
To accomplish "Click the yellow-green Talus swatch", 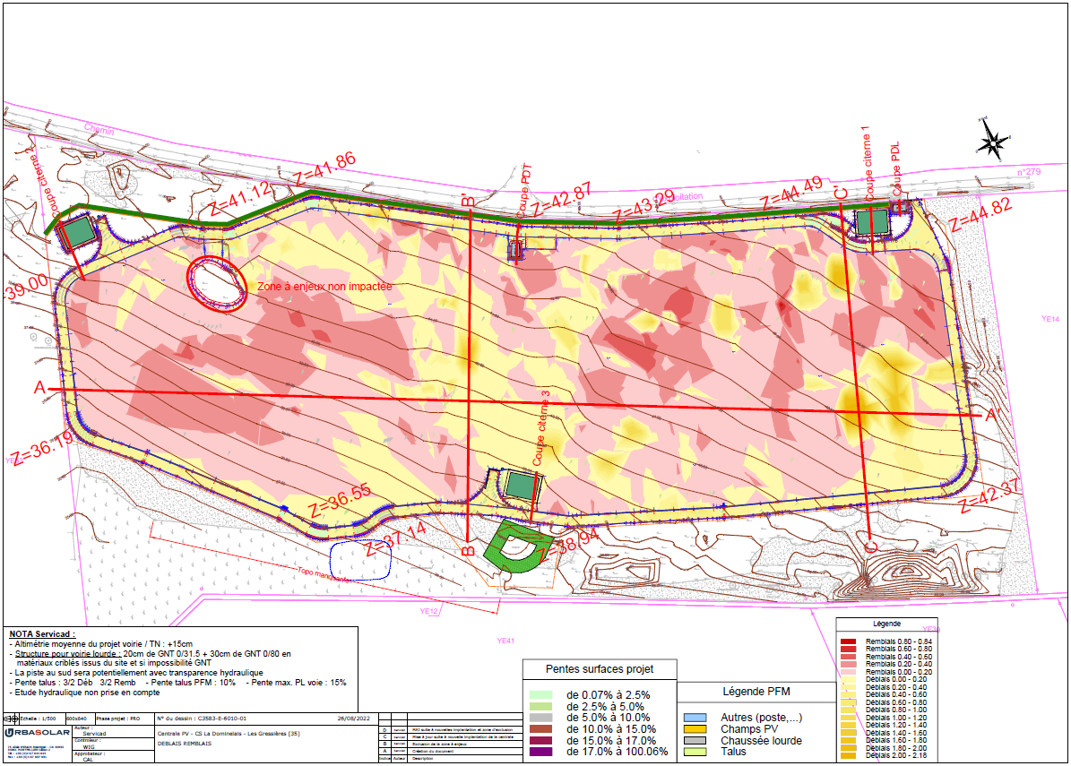I will pos(695,752).
